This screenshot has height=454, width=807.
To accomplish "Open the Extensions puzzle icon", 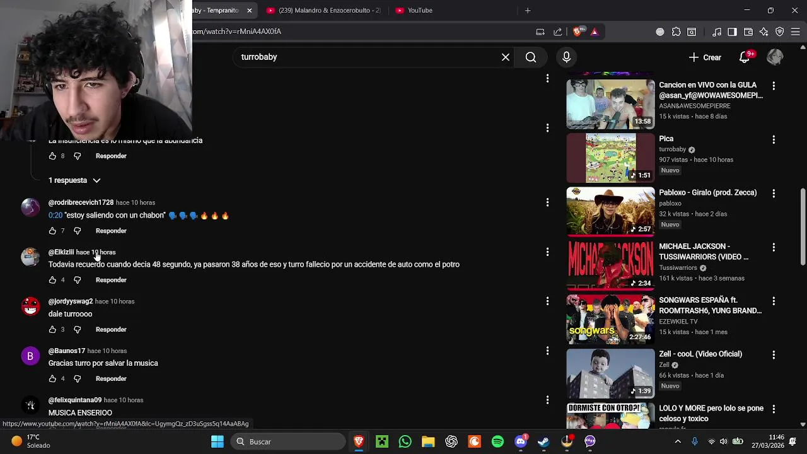I will pos(676,32).
